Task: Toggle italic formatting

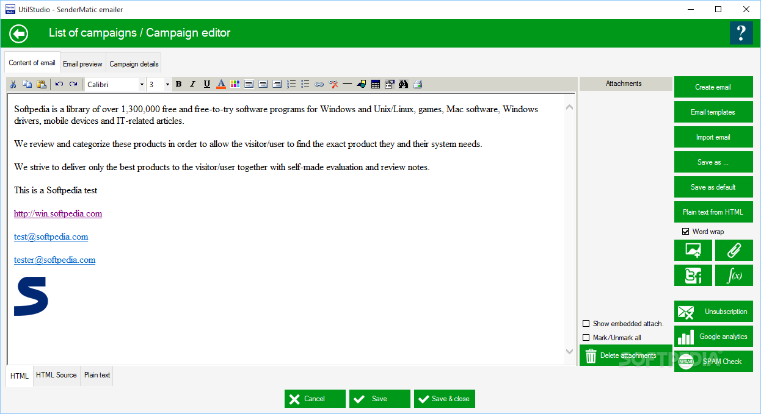Action: [x=192, y=84]
